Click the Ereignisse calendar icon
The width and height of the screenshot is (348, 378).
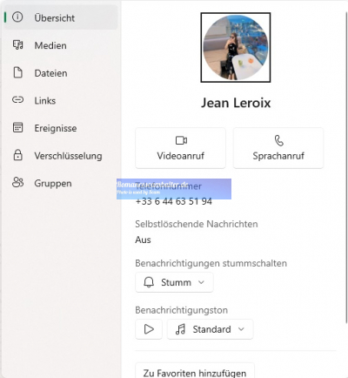[17, 127]
